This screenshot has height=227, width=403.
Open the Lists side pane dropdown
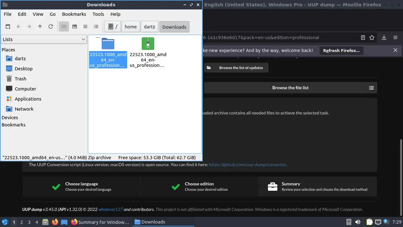(x=44, y=39)
